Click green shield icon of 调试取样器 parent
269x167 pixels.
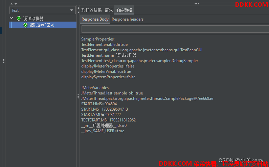pyautogui.click(x=19, y=18)
